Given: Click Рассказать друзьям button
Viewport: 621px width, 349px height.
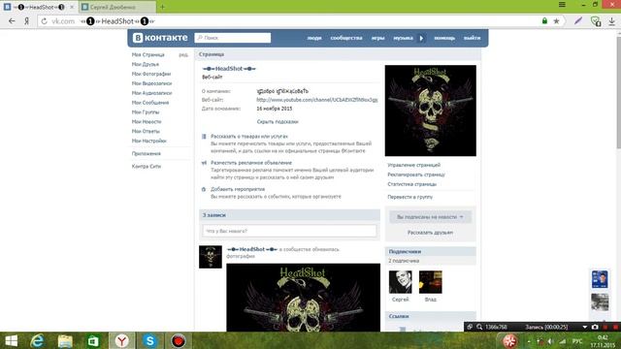Looking at the screenshot, I should pyautogui.click(x=430, y=233).
